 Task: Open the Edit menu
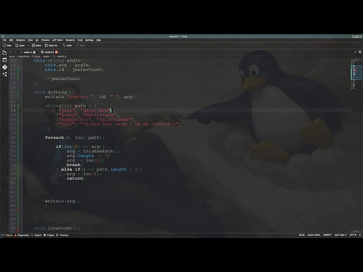click(x=11, y=40)
